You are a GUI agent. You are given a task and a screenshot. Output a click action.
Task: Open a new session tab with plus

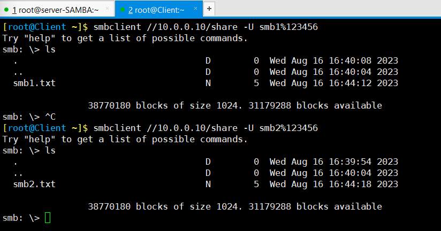tap(209, 9)
